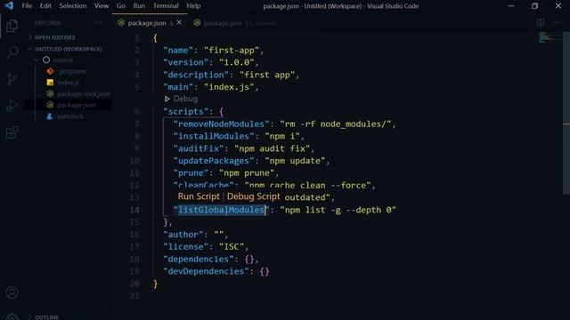Open index.js in the explorer

tap(68, 83)
